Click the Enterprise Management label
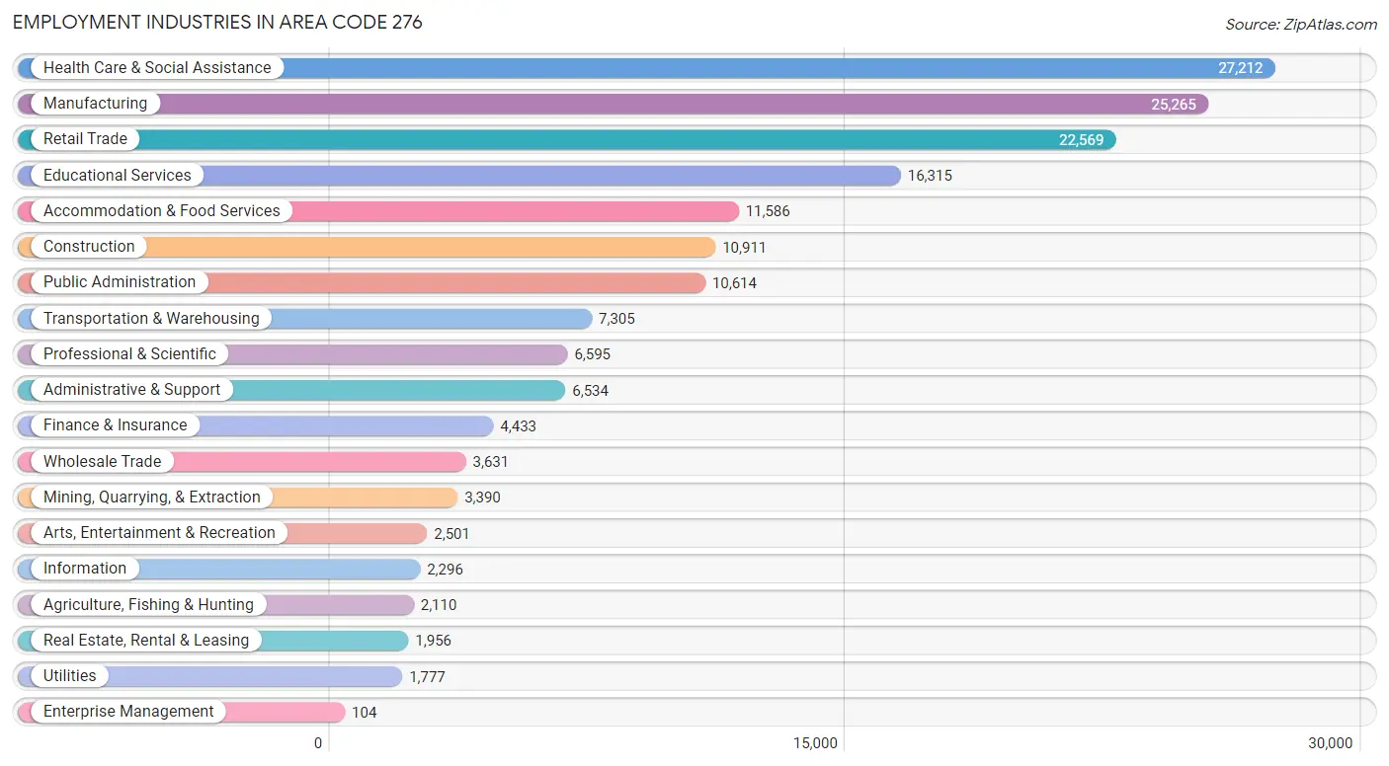Viewport: 1389px width, 766px height. 128,711
